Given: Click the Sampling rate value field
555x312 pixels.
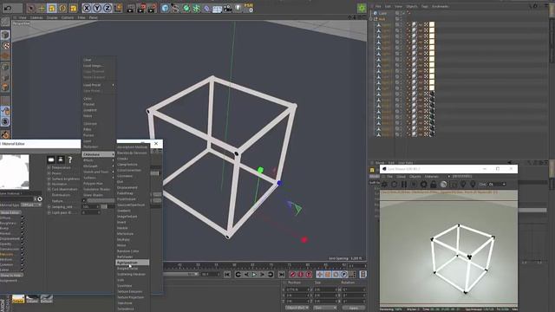Looking at the screenshot, I should click(x=90, y=206).
